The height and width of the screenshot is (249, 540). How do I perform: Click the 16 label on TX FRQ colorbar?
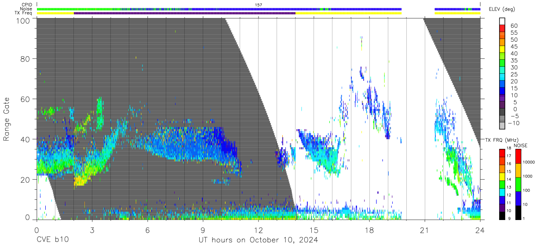click(509, 163)
